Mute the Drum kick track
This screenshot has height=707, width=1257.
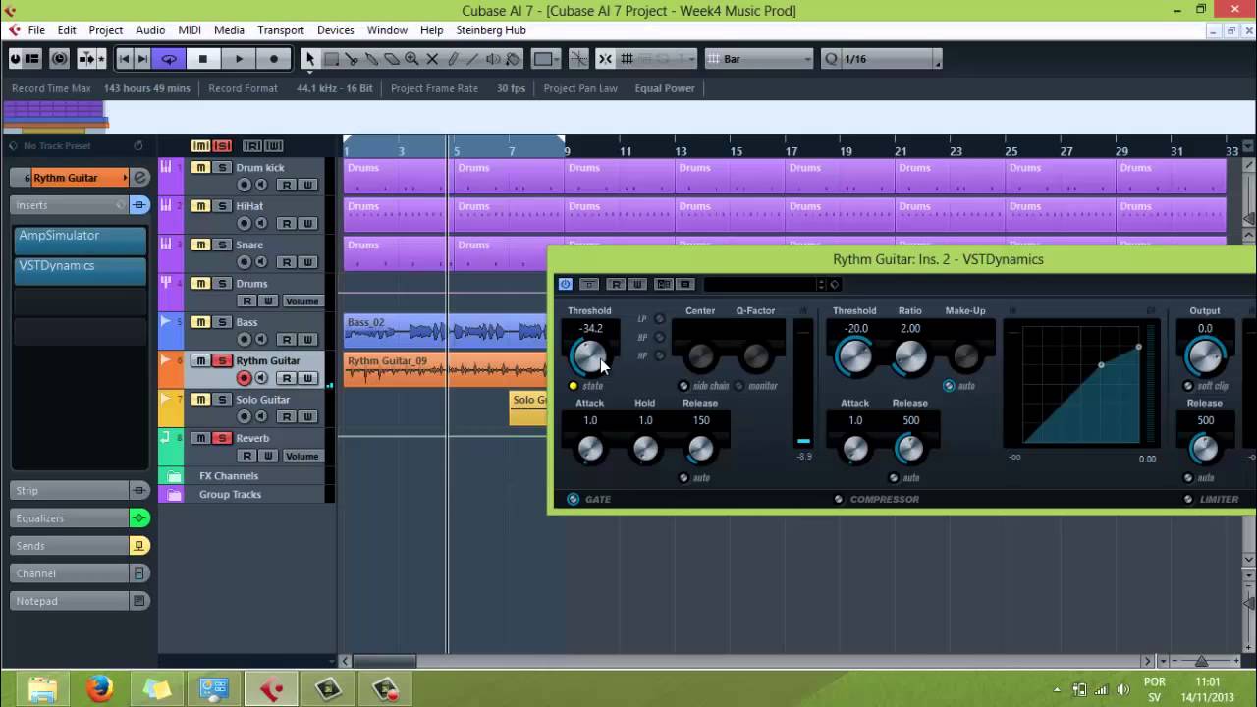pos(201,168)
